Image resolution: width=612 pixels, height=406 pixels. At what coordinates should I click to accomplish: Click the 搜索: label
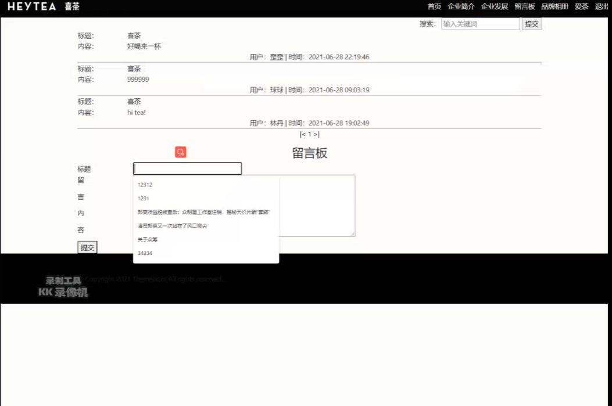pyautogui.click(x=427, y=24)
